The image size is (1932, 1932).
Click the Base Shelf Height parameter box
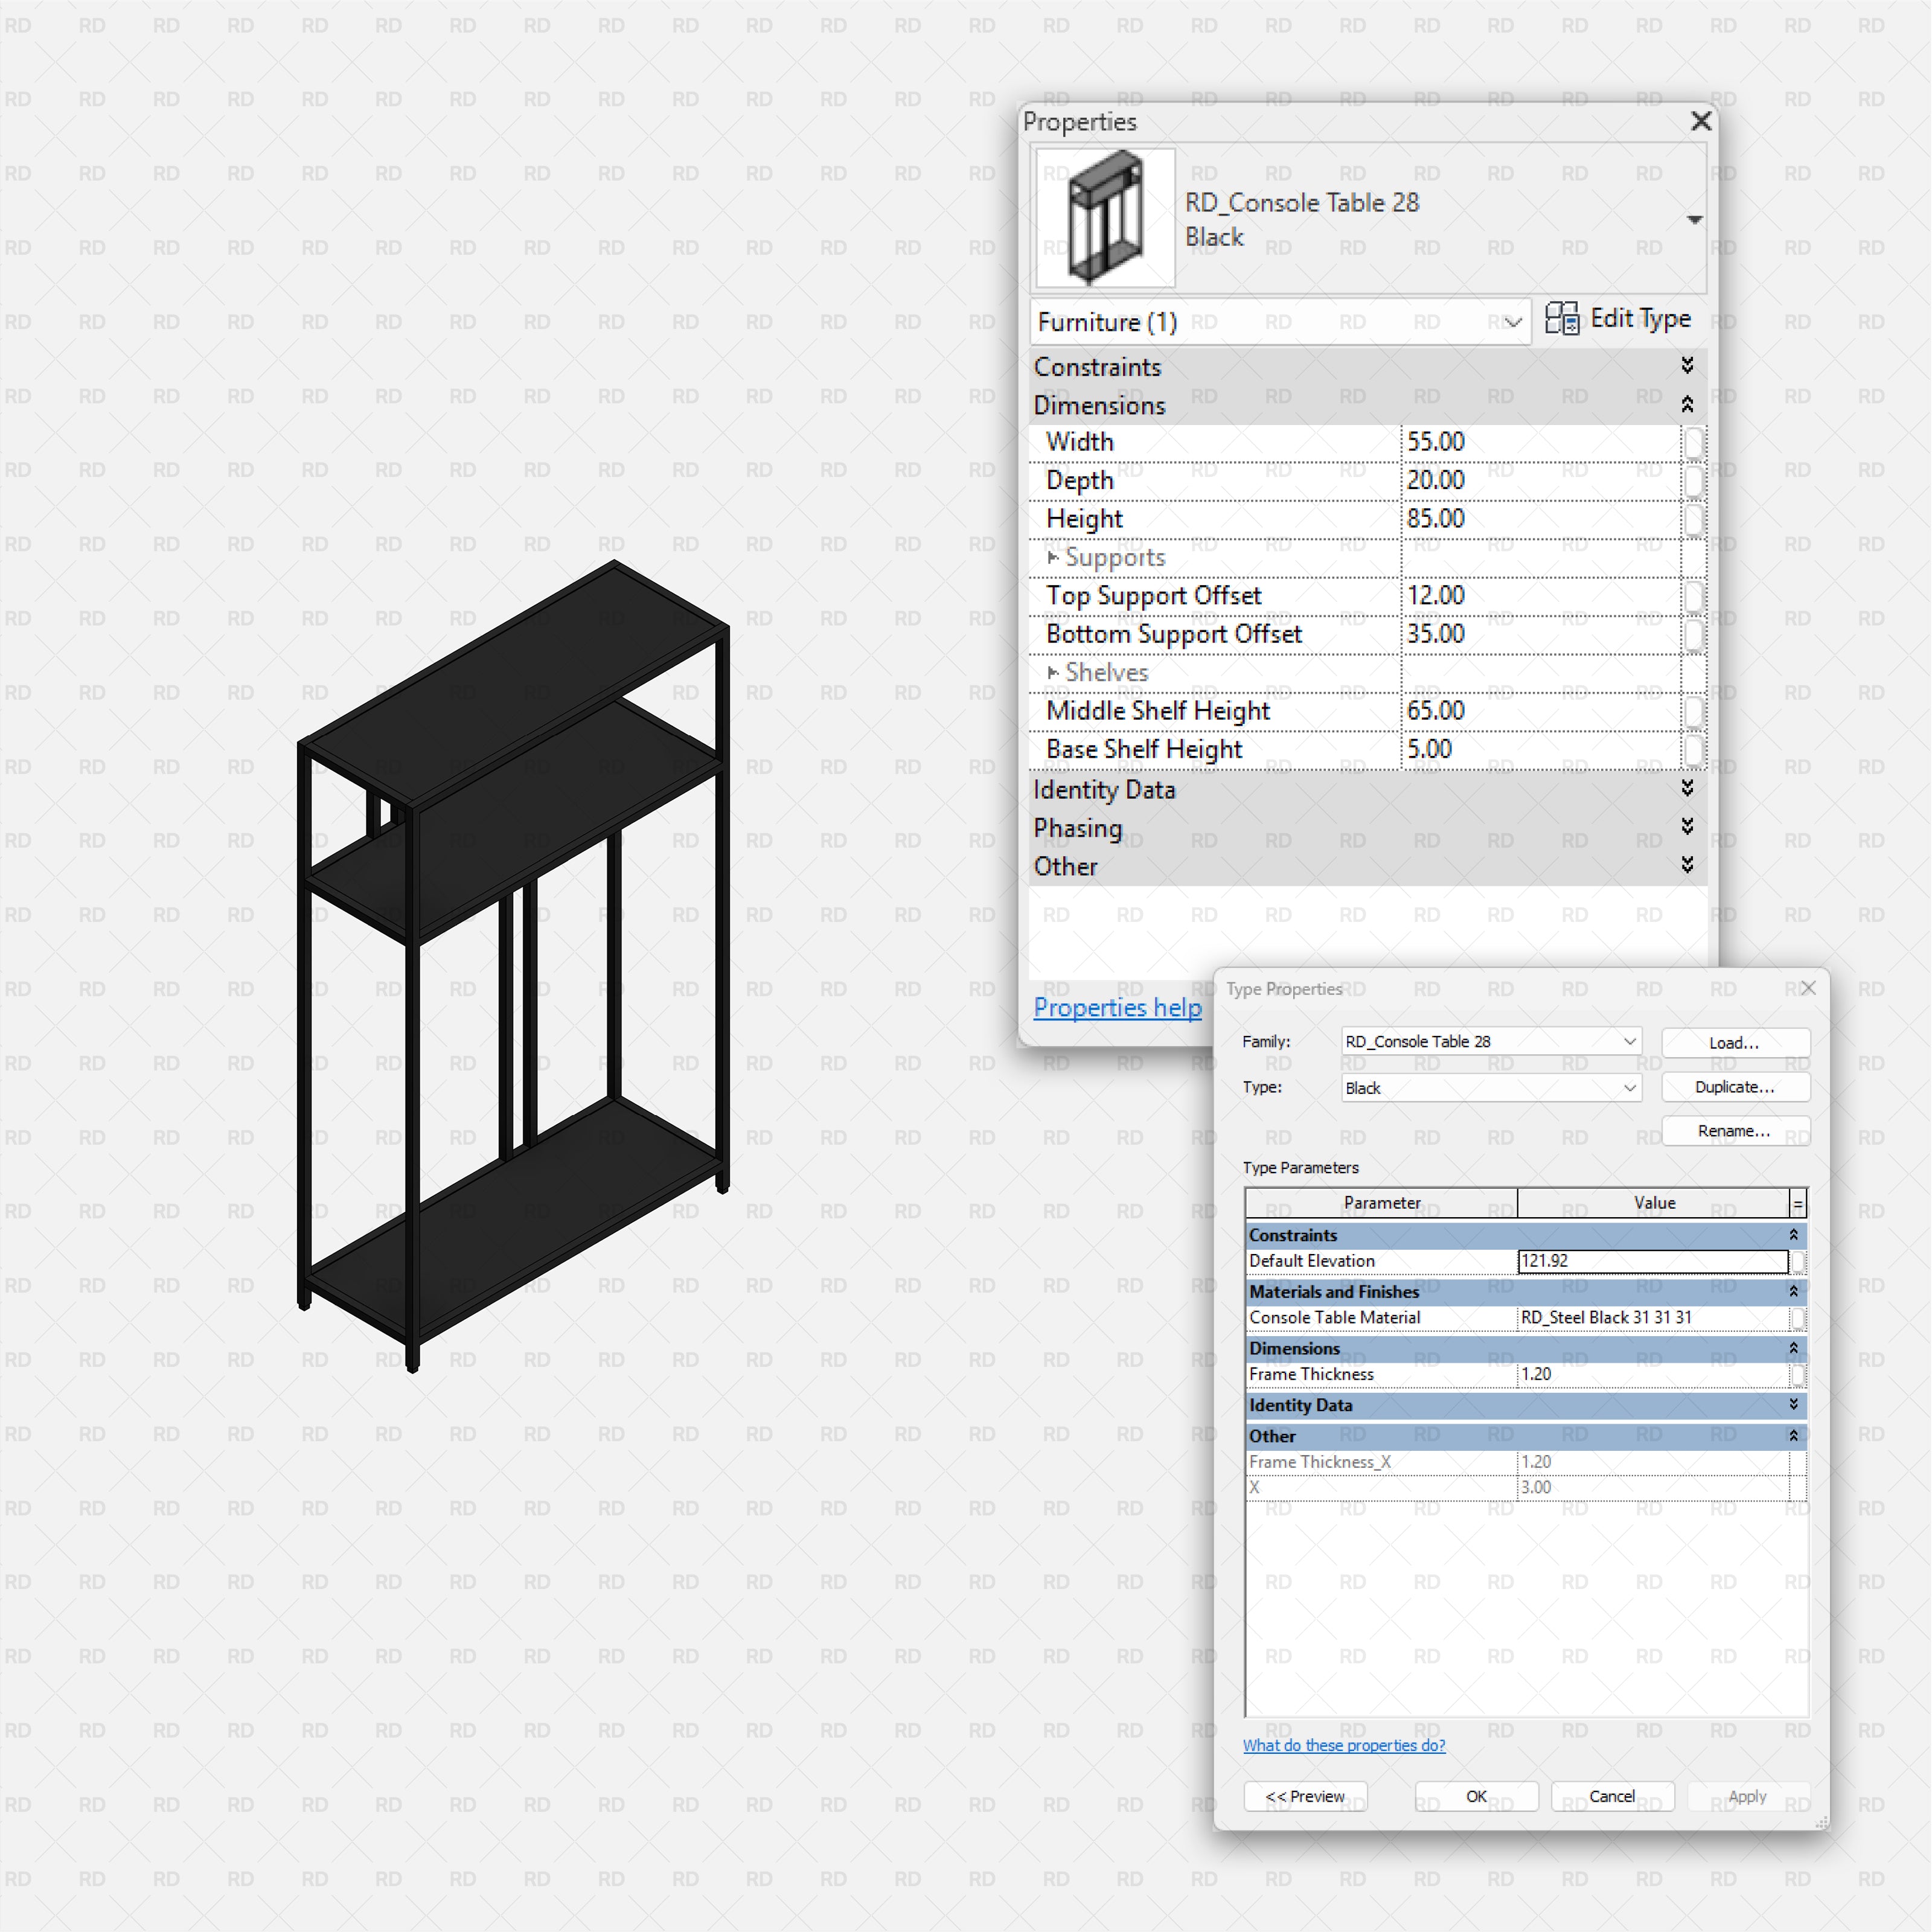[x=1693, y=750]
